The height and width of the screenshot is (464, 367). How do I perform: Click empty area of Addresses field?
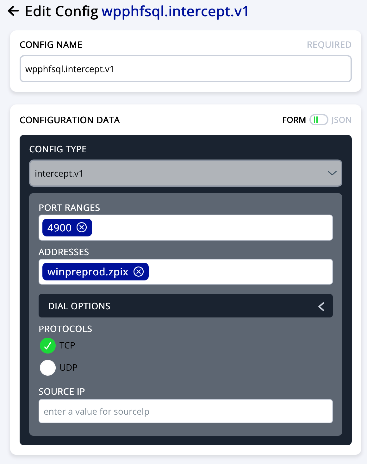coord(240,272)
